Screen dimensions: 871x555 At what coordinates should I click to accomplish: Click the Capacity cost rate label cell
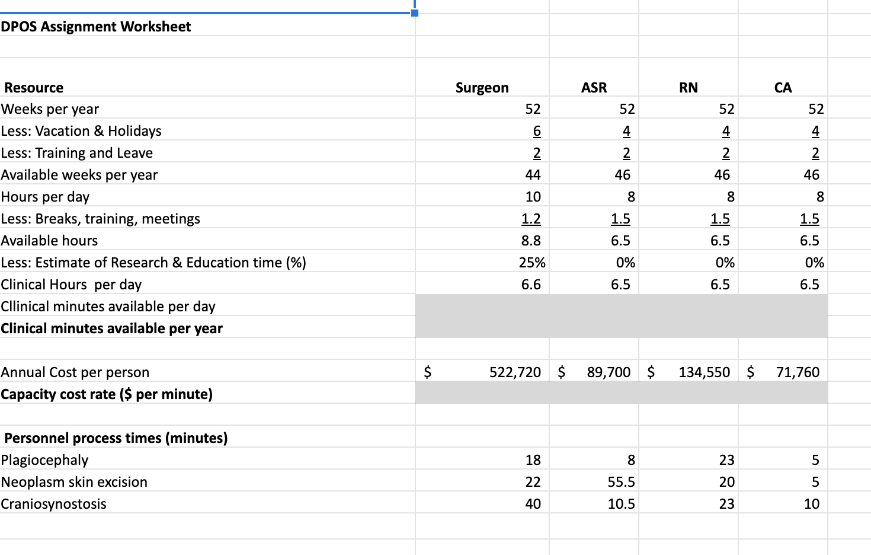coord(107,394)
